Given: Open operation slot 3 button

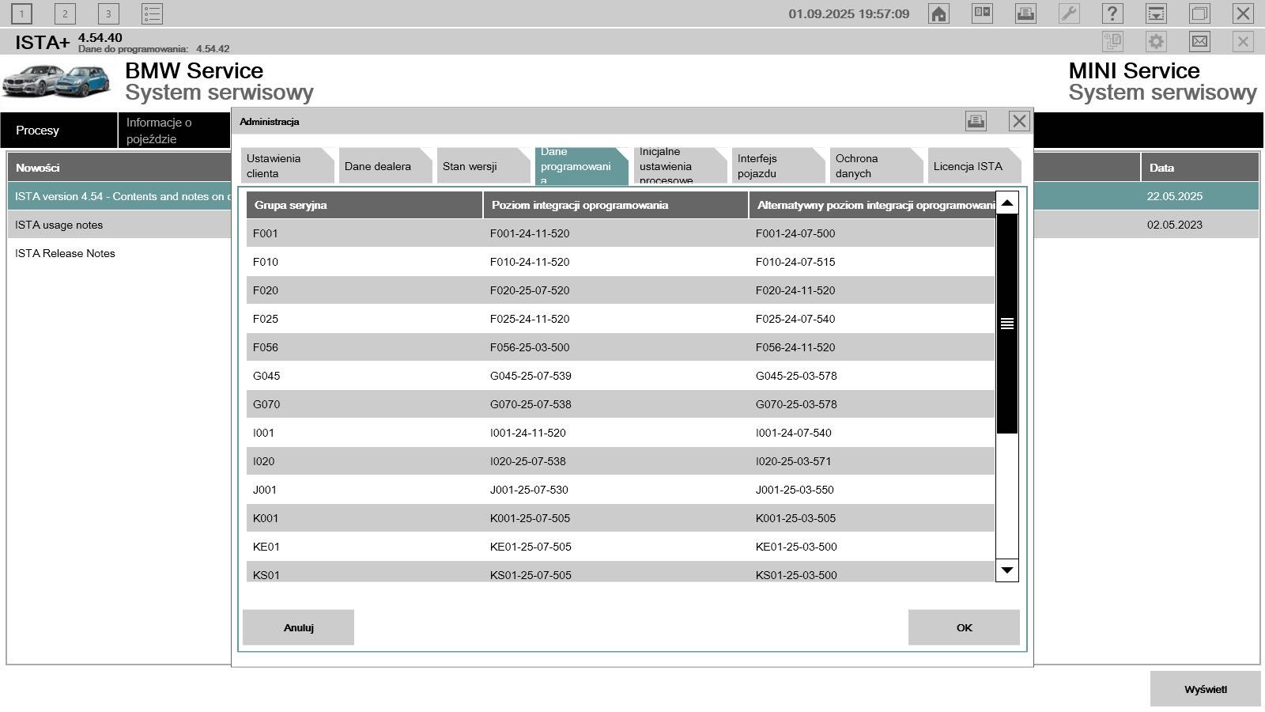Looking at the screenshot, I should tap(108, 13).
